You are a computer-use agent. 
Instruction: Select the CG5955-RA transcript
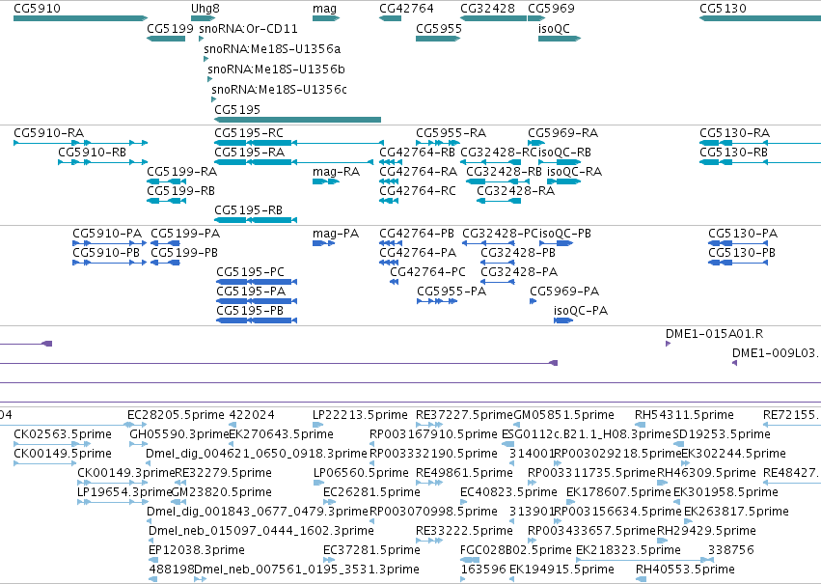(x=438, y=143)
